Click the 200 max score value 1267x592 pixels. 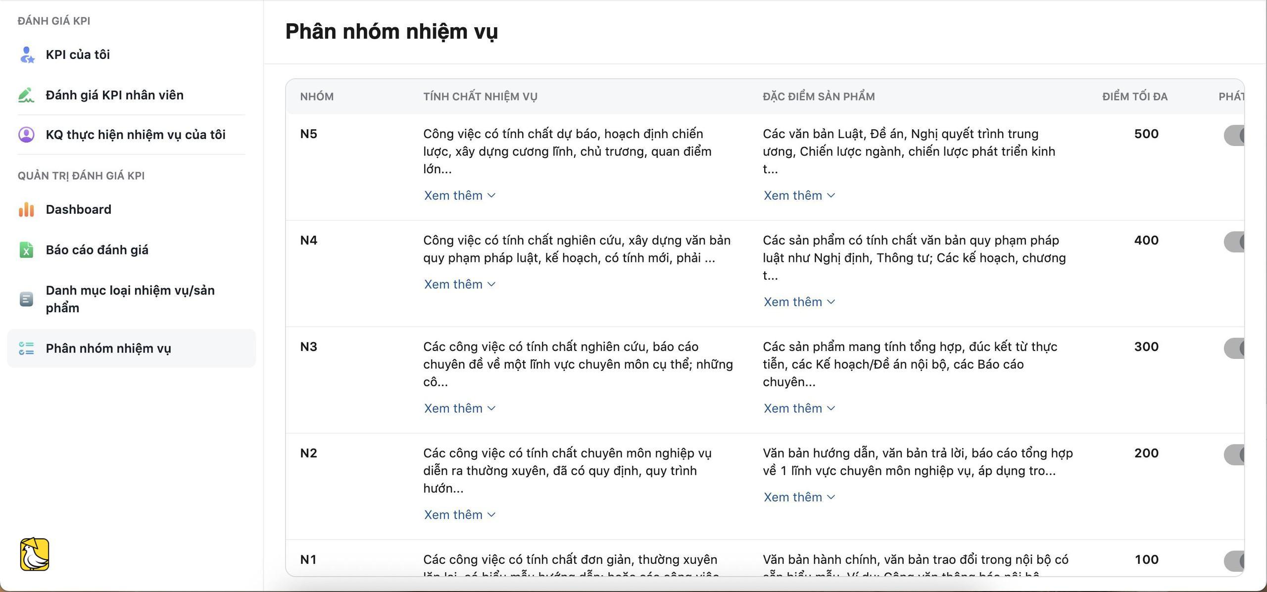[1146, 453]
